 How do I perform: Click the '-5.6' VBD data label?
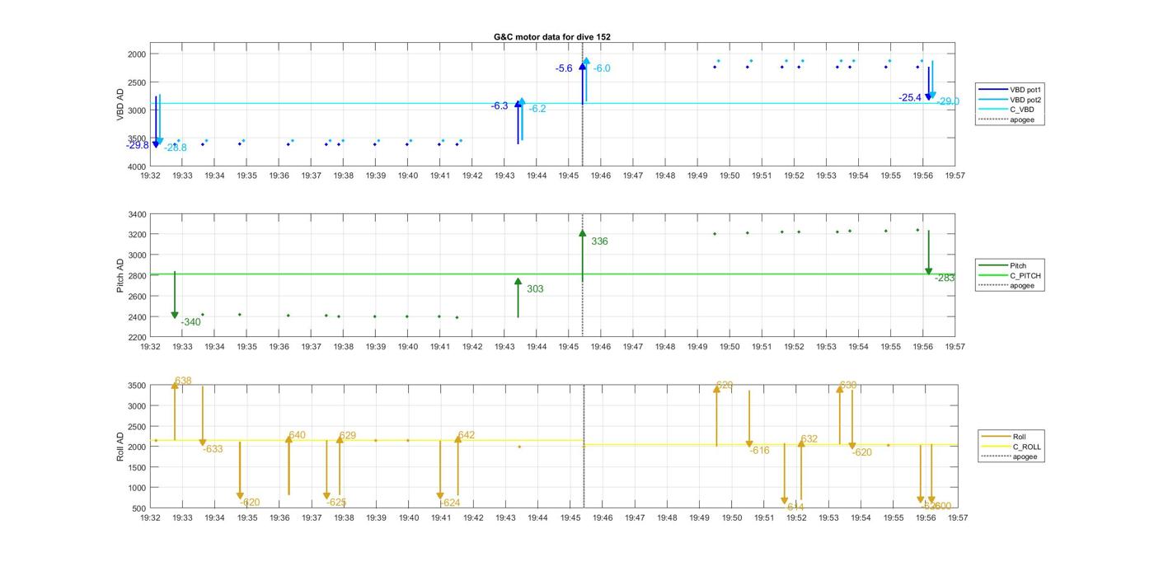[x=564, y=68]
